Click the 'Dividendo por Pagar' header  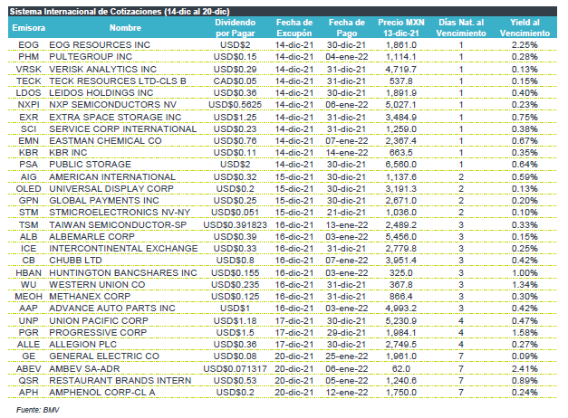[236, 28]
